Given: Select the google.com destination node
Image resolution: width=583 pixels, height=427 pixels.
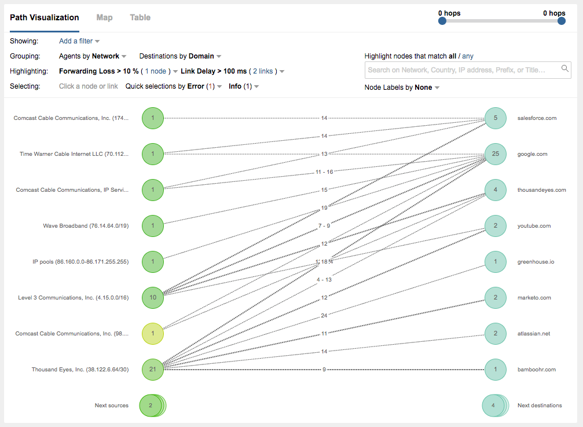Looking at the screenshot, I should [496, 154].
